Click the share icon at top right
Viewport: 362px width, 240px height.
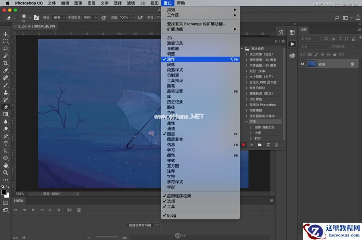pyautogui.click(x=358, y=18)
